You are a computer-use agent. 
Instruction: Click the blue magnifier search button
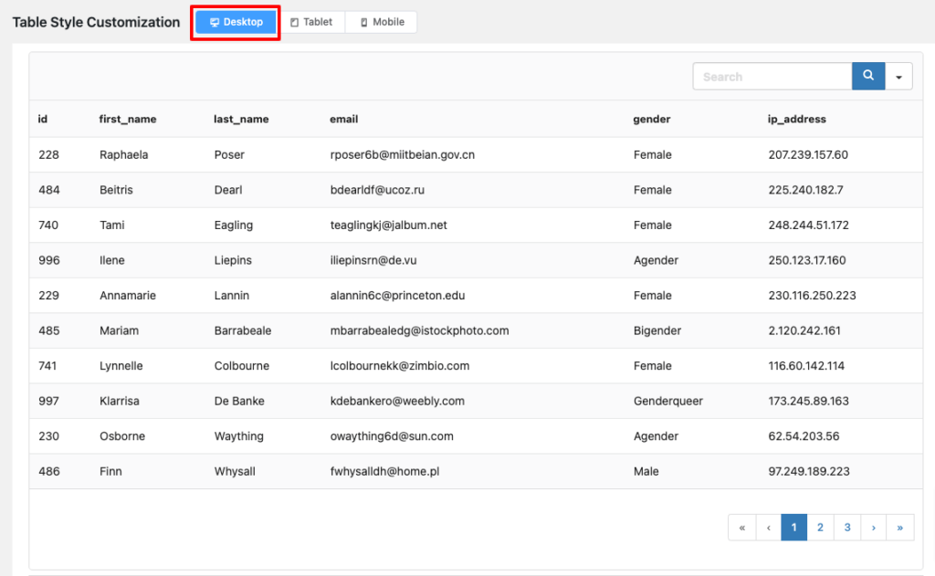point(868,77)
